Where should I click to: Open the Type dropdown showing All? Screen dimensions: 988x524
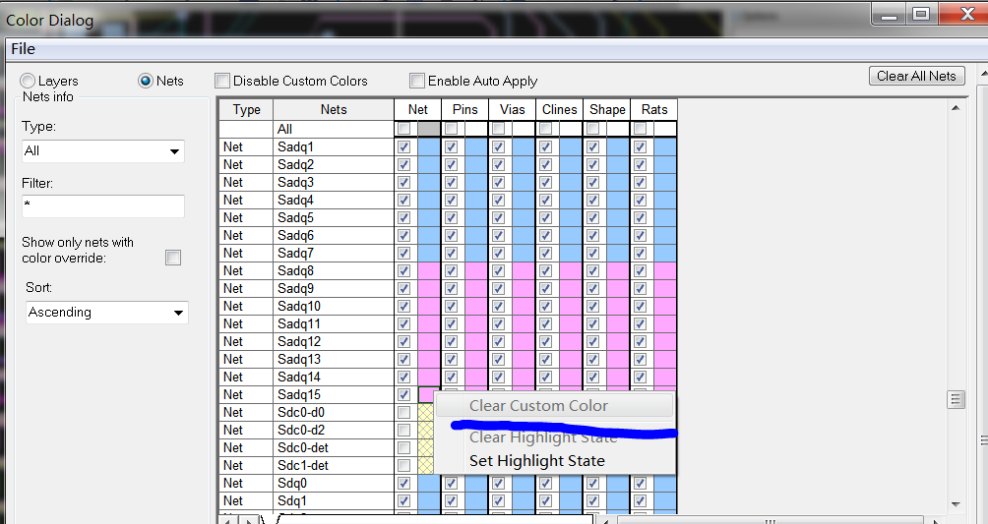pos(103,151)
